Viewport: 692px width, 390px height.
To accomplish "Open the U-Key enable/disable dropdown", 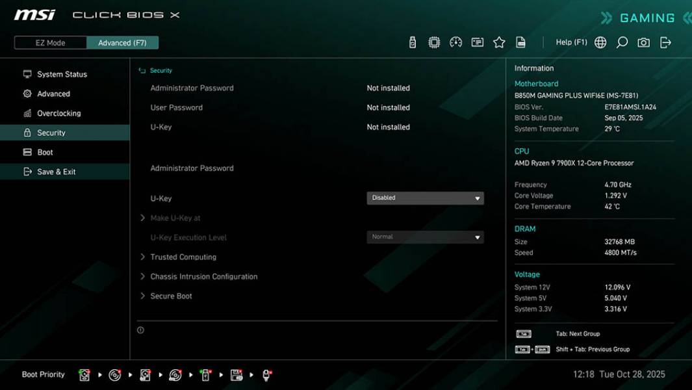I will 425,198.
